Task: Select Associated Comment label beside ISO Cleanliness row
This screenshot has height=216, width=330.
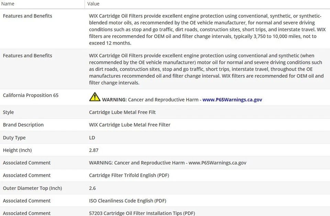Action: pos(27,201)
